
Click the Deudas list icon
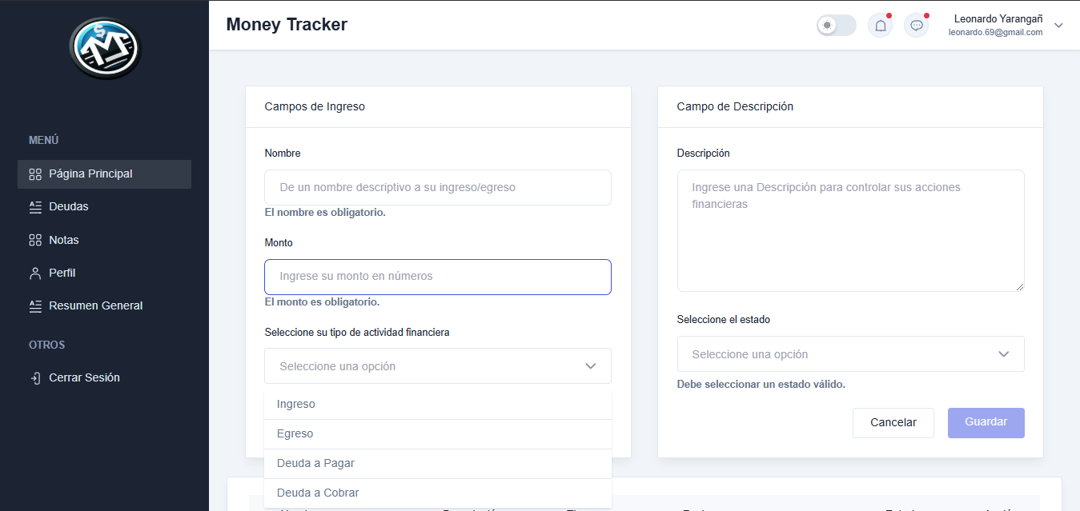(x=35, y=207)
